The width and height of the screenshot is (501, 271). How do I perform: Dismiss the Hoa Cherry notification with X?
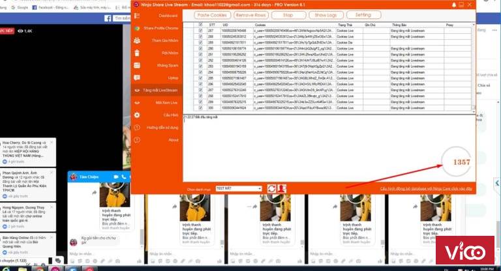pyautogui.click(x=52, y=143)
